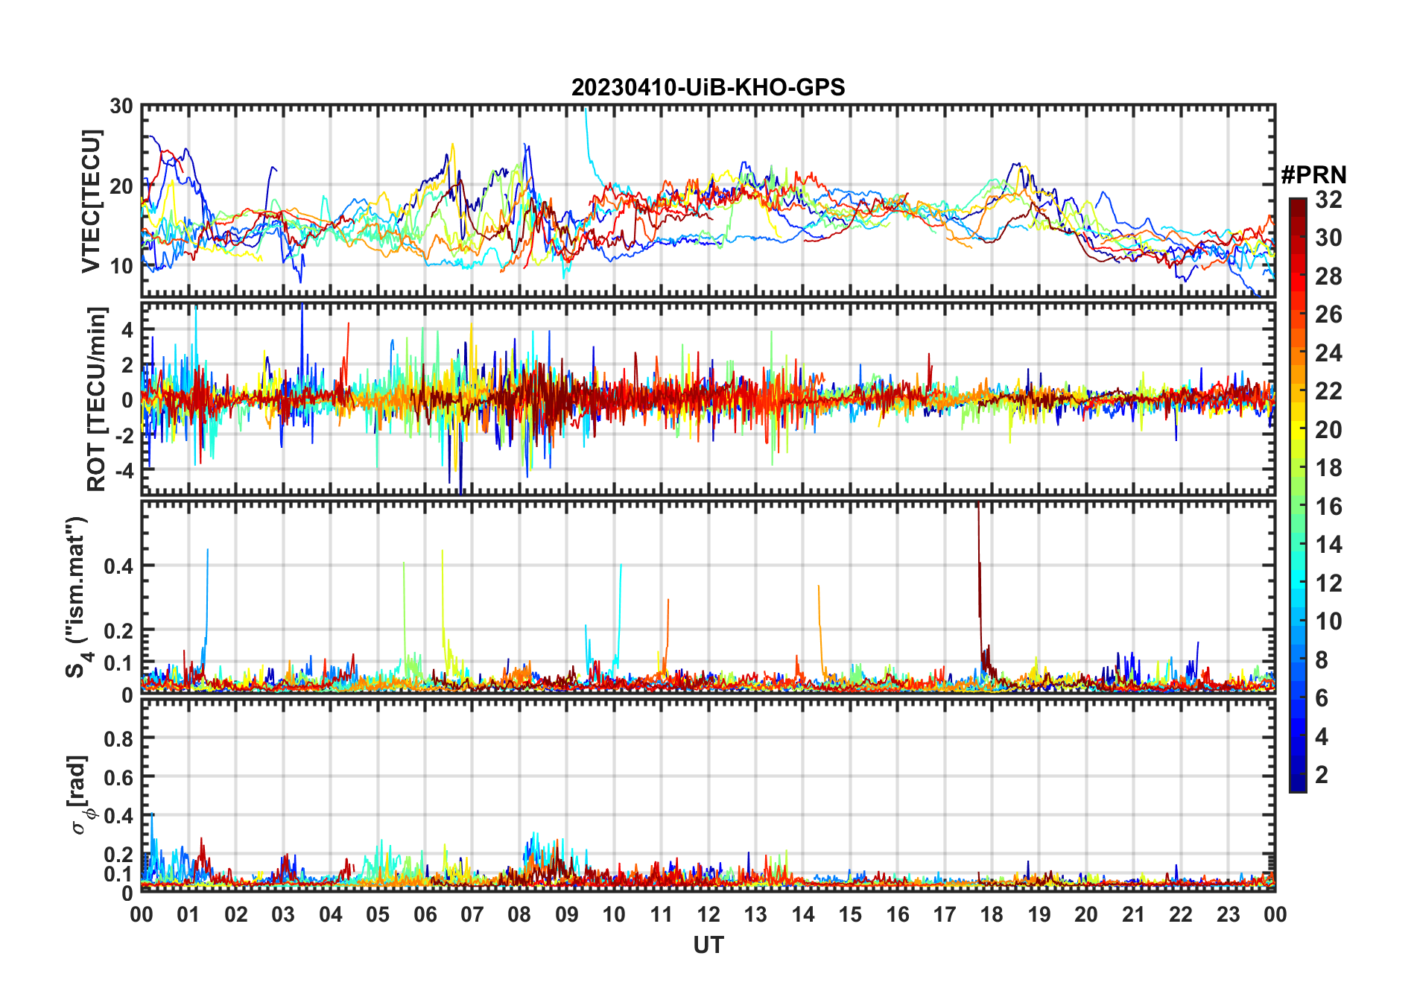Click the colorbar tick label 2
The width and height of the screenshot is (1417, 991).
pyautogui.click(x=1322, y=775)
